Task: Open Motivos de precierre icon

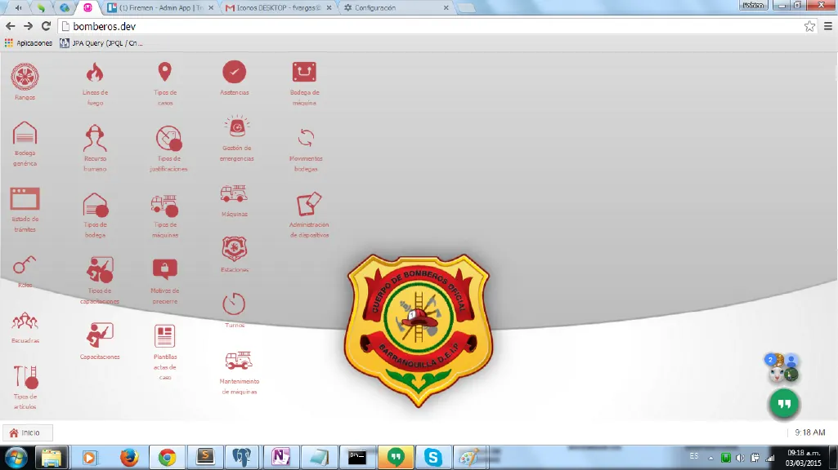Action: (x=164, y=270)
